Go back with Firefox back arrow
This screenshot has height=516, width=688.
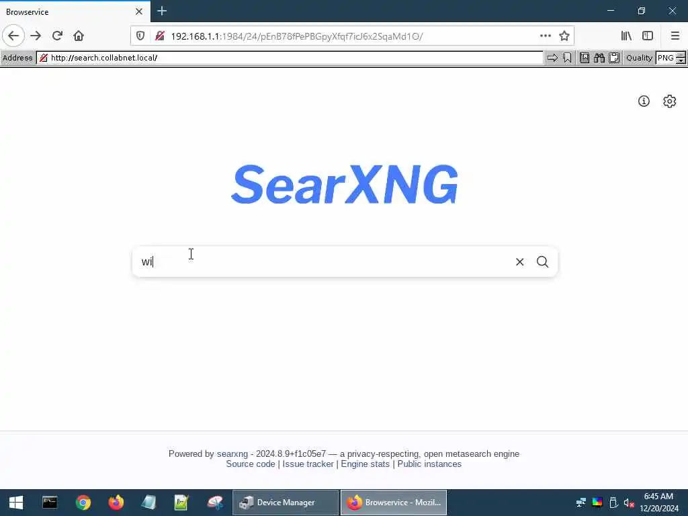(x=13, y=36)
